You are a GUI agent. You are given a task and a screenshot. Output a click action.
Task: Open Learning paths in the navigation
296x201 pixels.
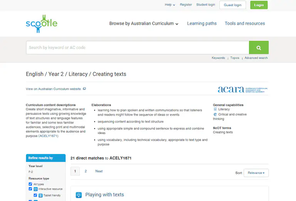tap(202, 23)
